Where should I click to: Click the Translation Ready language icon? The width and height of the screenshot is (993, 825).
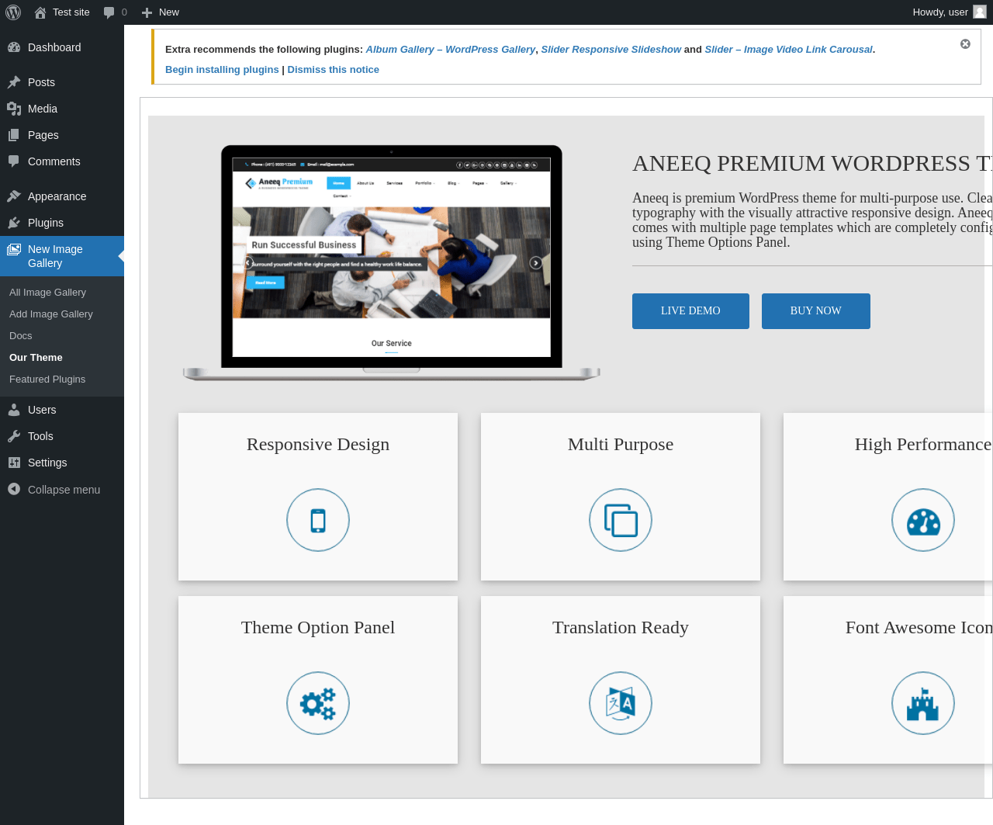[x=621, y=703]
